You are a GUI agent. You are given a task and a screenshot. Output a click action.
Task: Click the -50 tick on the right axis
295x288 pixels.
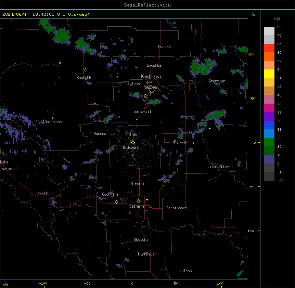[251, 187]
